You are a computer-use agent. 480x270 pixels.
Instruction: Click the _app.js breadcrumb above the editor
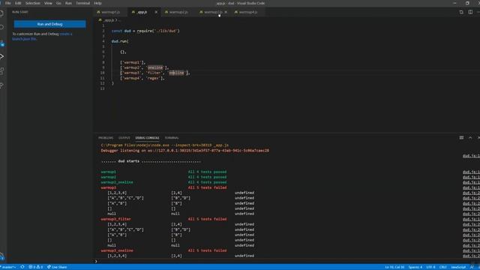109,20
